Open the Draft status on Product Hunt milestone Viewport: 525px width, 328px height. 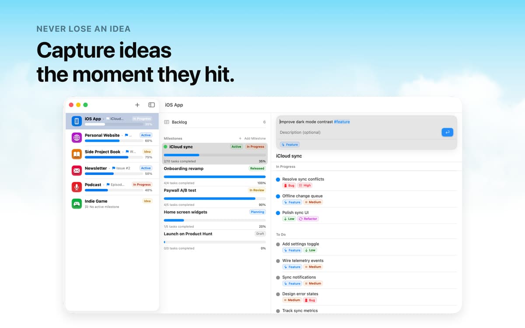tap(260, 234)
